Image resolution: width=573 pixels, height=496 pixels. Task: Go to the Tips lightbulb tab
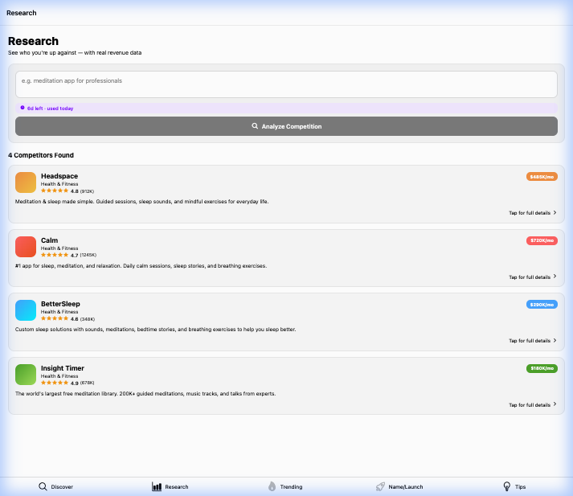coord(514,486)
